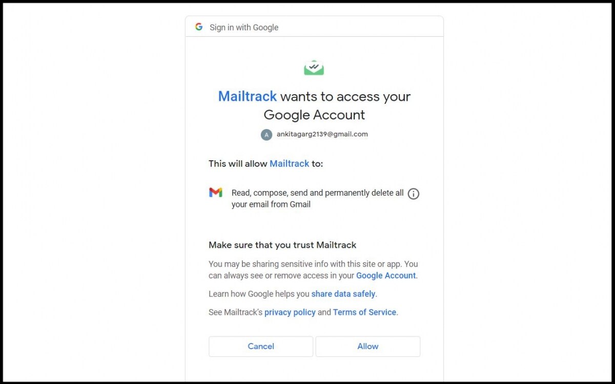Click the 'Google Account' heading text

[x=314, y=115]
